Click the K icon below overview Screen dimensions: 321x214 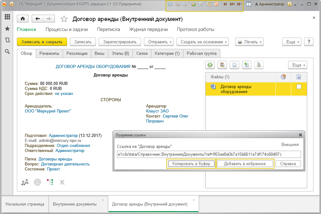pyautogui.click(x=62, y=182)
